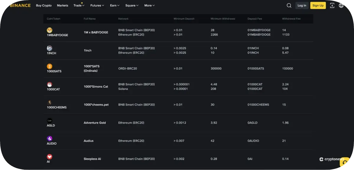Open the search icon in the navbar

click(x=289, y=5)
